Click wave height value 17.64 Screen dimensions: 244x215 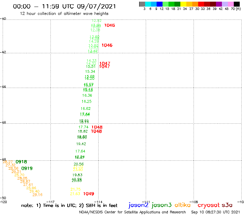click(x=80, y=151)
